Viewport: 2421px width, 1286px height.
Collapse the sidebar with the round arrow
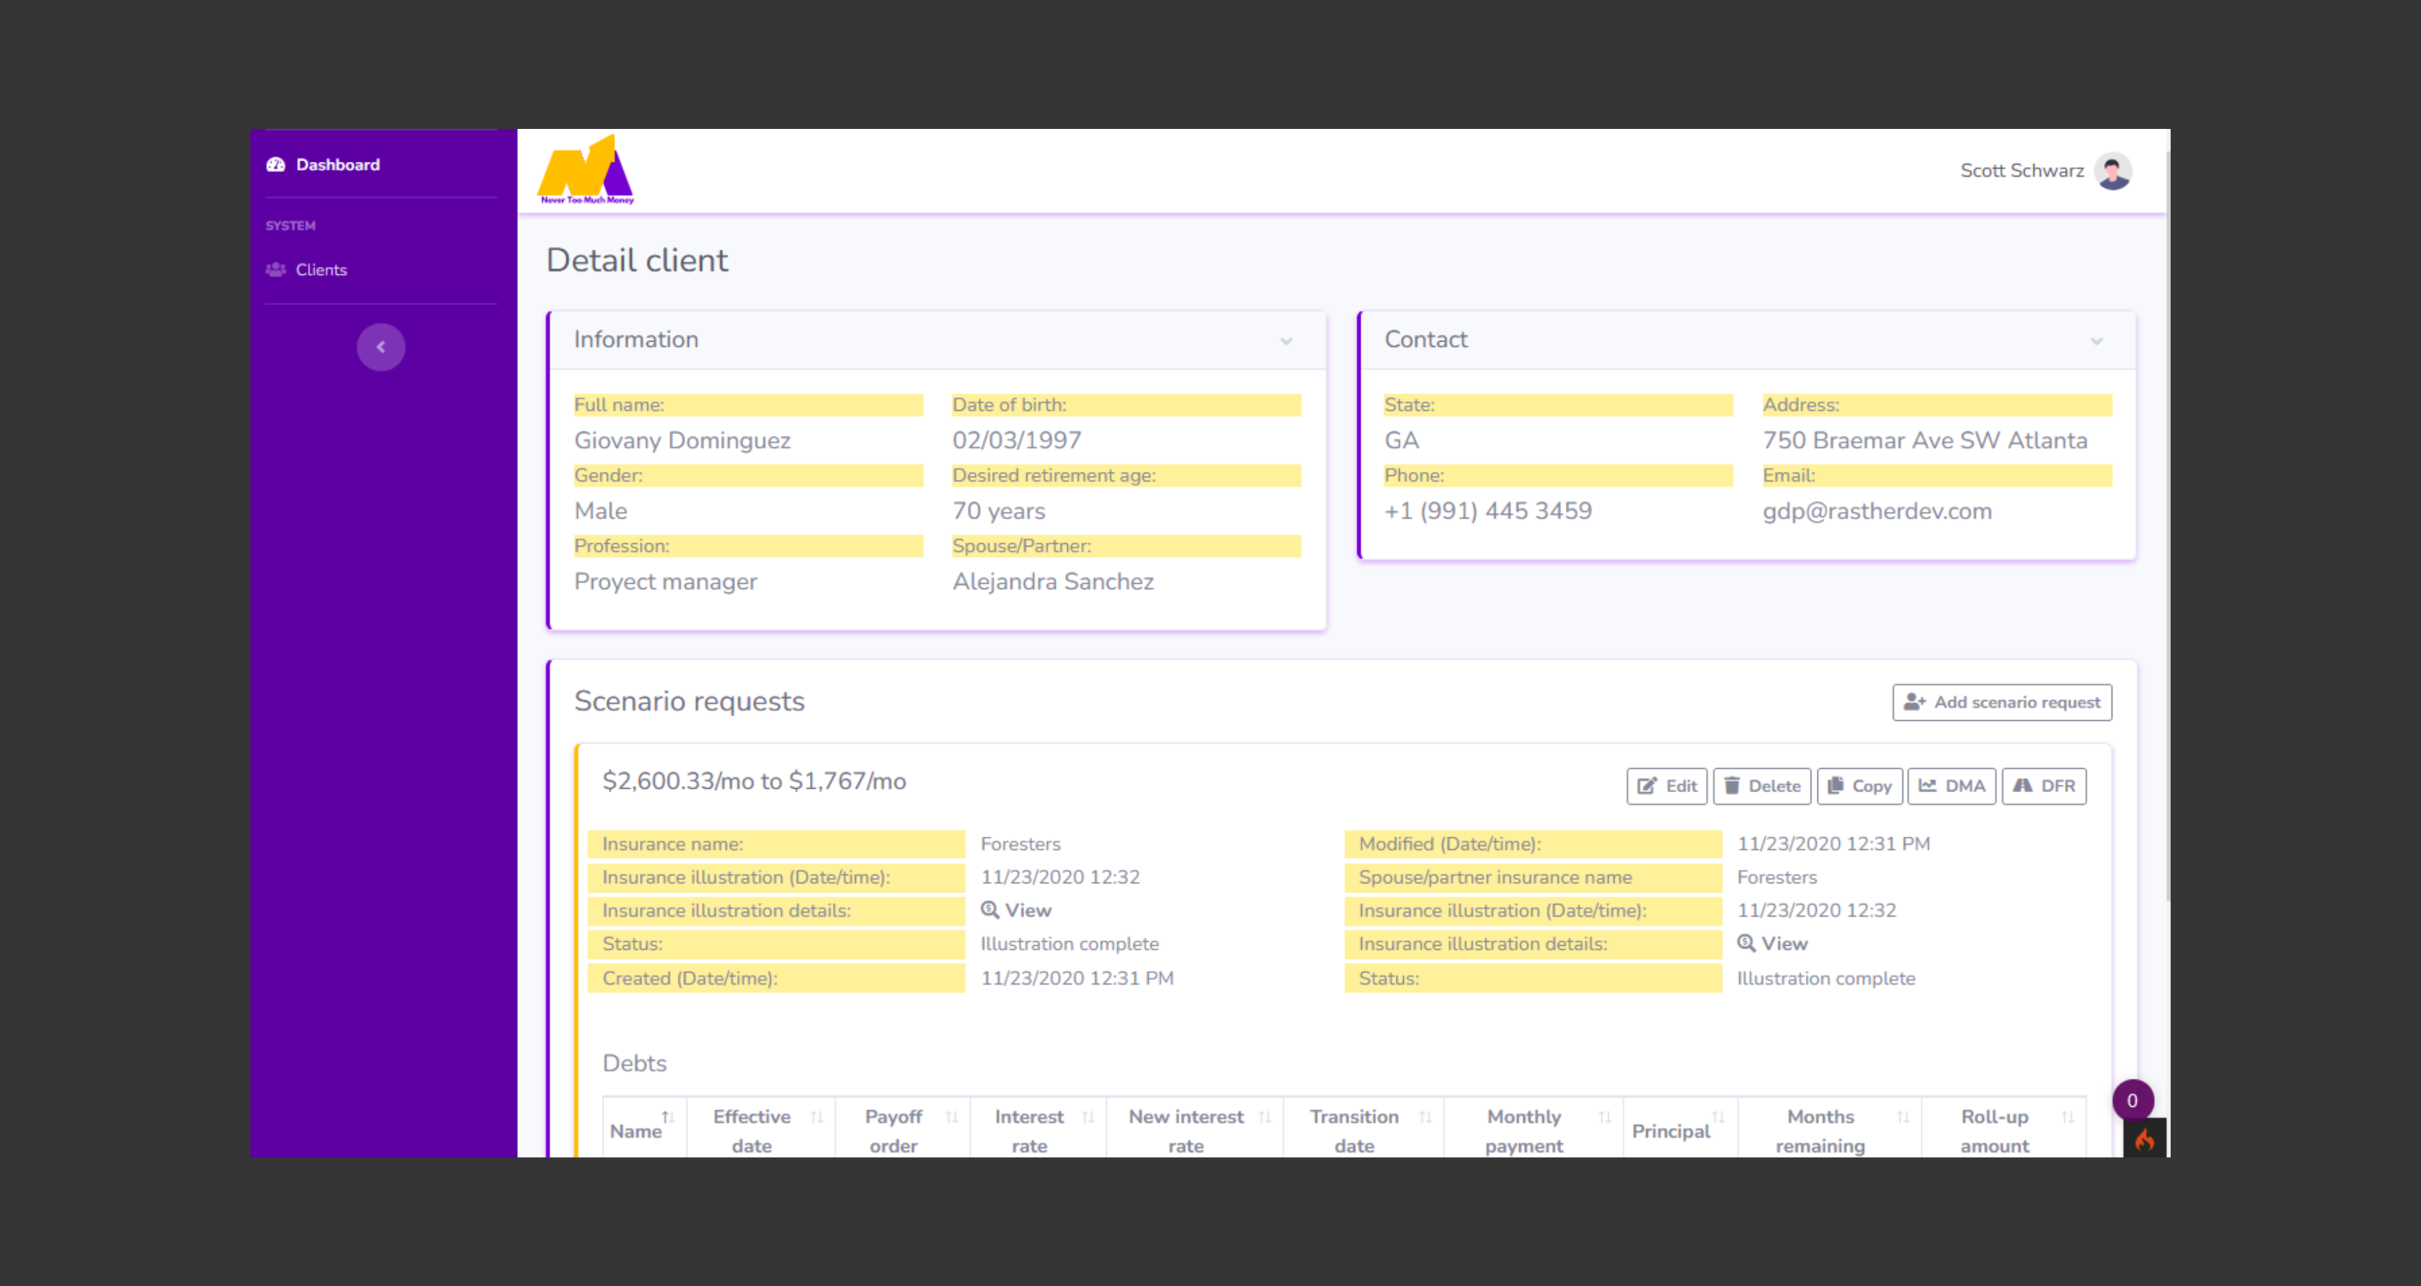pos(381,347)
